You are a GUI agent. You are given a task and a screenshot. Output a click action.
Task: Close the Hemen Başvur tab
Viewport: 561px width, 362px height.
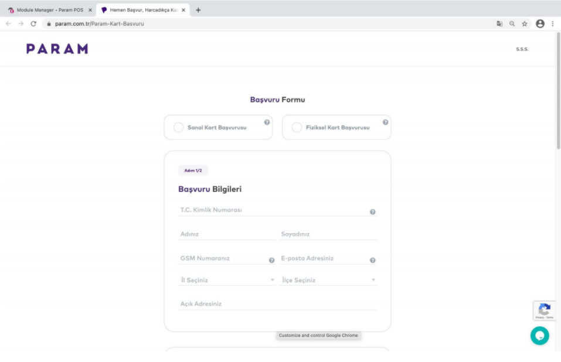coord(183,10)
